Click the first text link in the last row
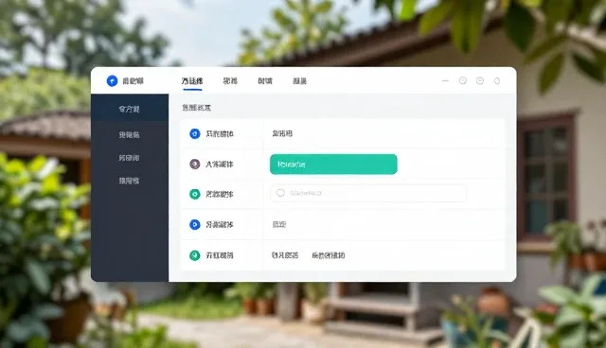 [285, 255]
